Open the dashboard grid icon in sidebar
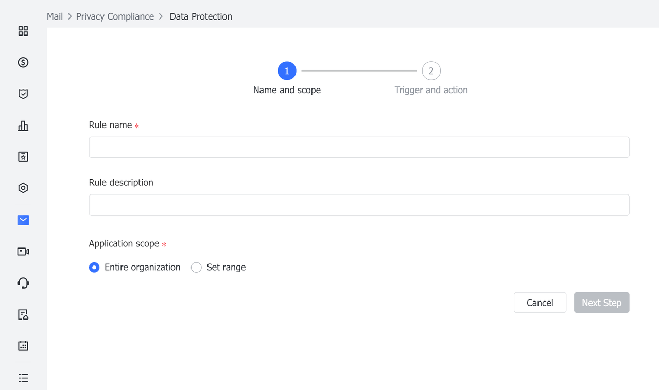This screenshot has width=659, height=390. [x=23, y=31]
